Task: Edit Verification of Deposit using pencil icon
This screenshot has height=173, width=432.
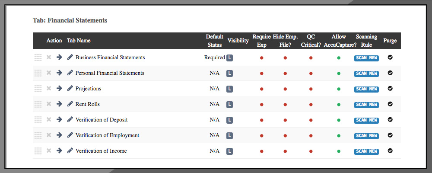Action: pos(70,120)
